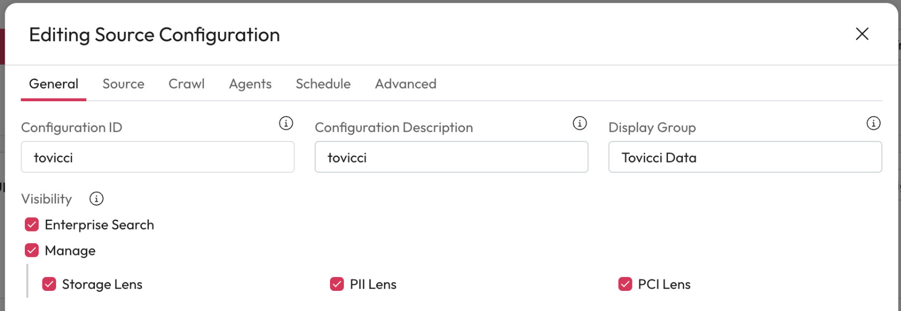Click the Visibility info icon

[x=96, y=199]
